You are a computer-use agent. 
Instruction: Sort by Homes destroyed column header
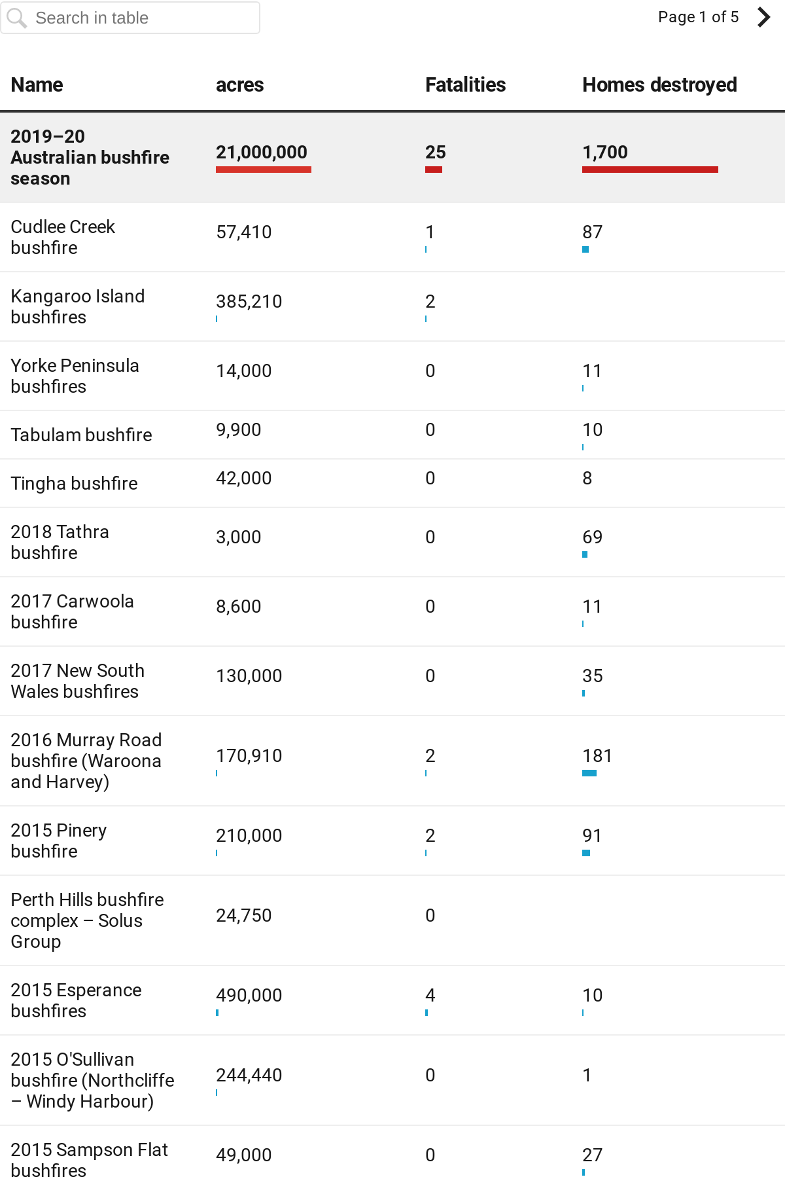pyautogui.click(x=659, y=84)
